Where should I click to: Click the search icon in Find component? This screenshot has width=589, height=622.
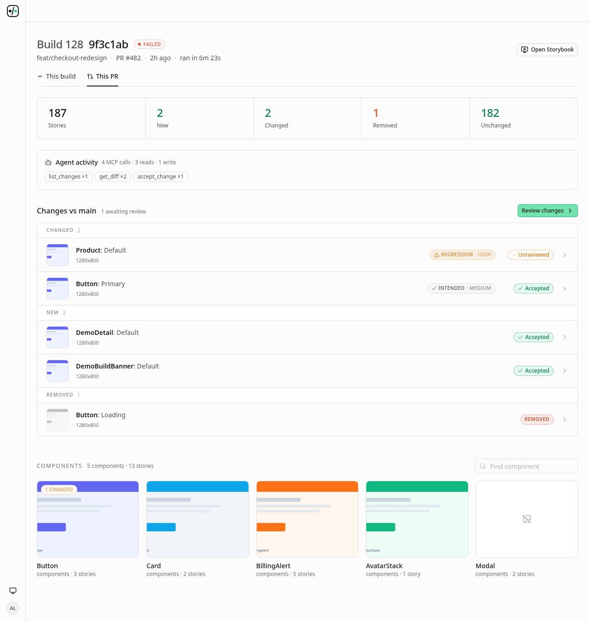click(483, 466)
